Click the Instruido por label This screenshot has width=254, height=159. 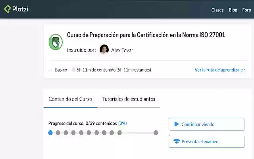coord(81,50)
